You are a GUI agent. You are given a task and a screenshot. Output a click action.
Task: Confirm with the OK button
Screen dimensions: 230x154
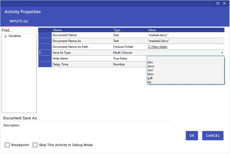tap(192, 136)
